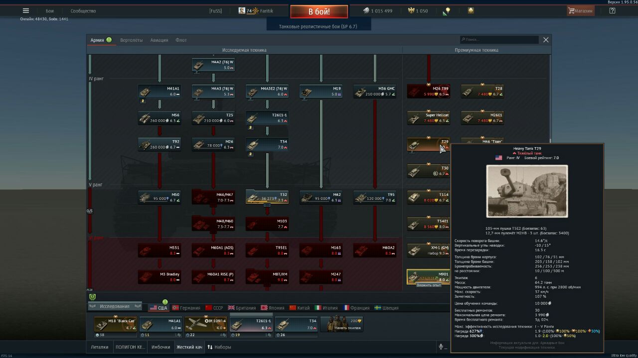Toggle the Исследования panel collapse
Image resolution: width=638 pixels, height=358 pixels.
tap(115, 306)
